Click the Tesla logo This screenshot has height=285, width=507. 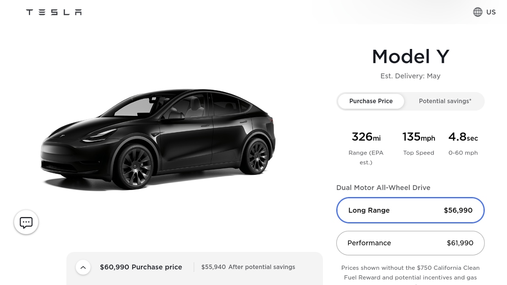pyautogui.click(x=54, y=12)
